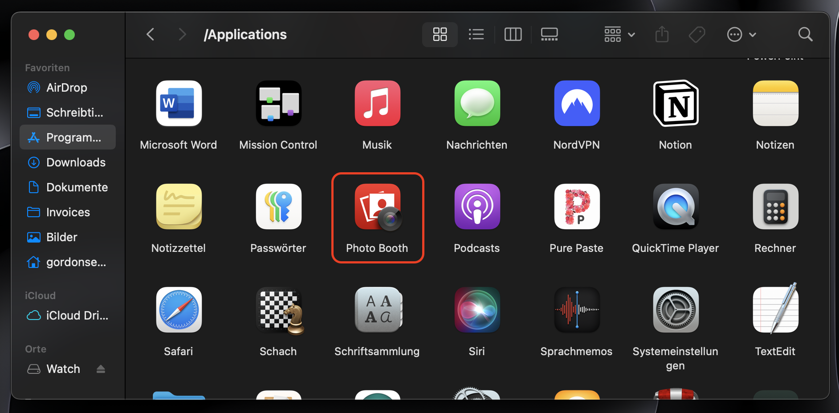The height and width of the screenshot is (413, 839).
Task: Open the Rechner calculator icon
Action: 775,206
